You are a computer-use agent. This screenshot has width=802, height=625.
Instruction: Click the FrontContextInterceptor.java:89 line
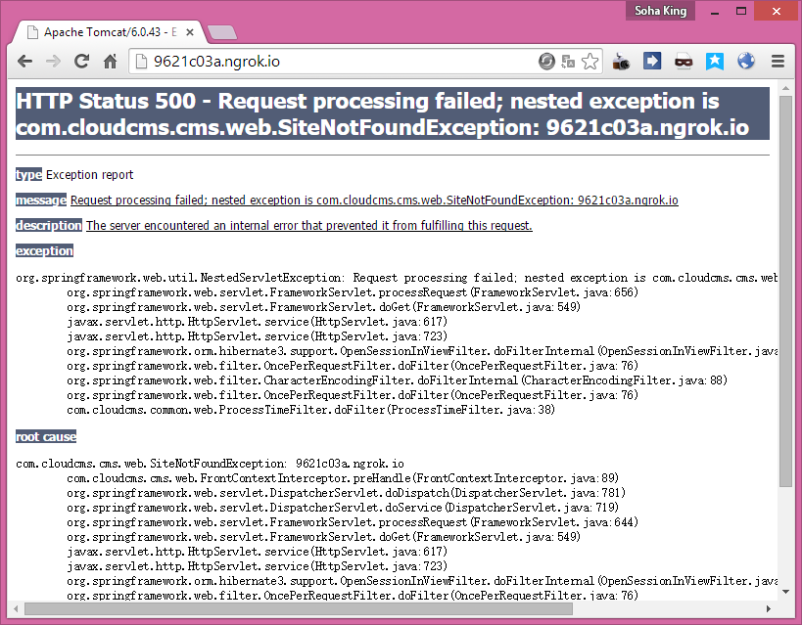pyautogui.click(x=343, y=478)
